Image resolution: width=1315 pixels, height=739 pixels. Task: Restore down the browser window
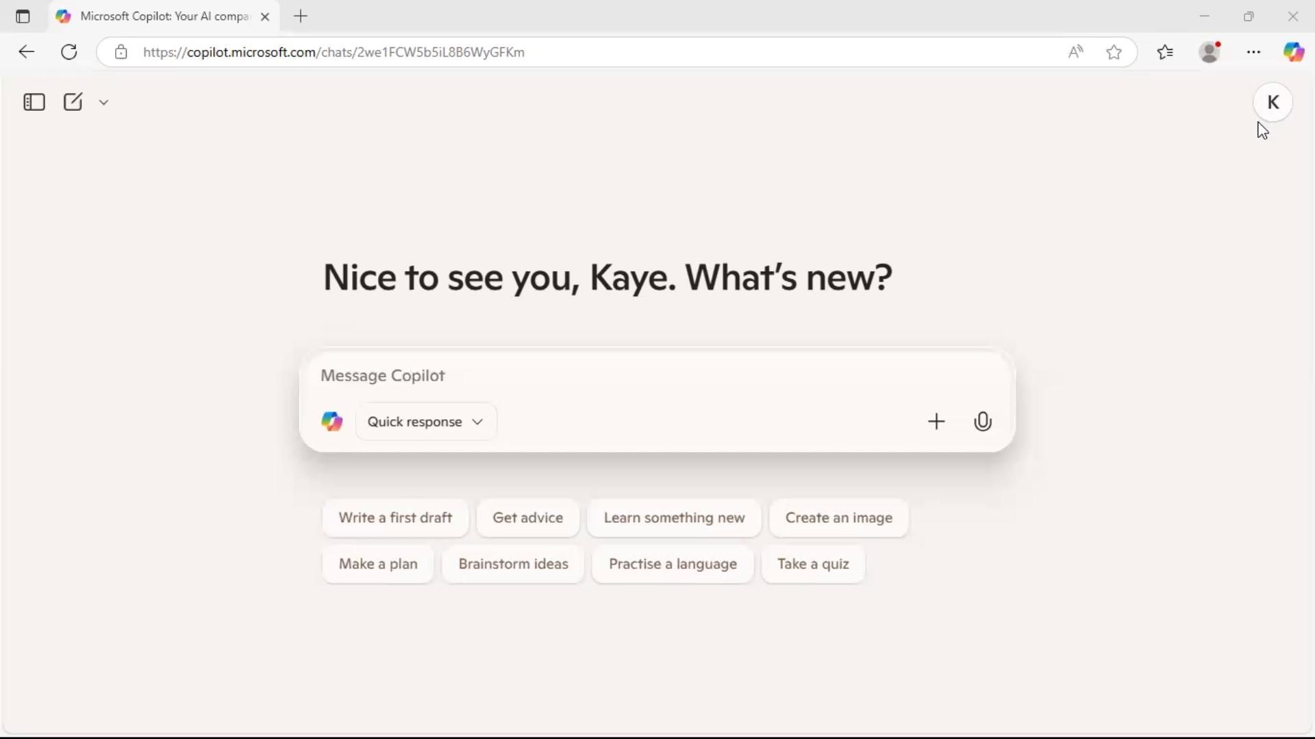coord(1249,16)
